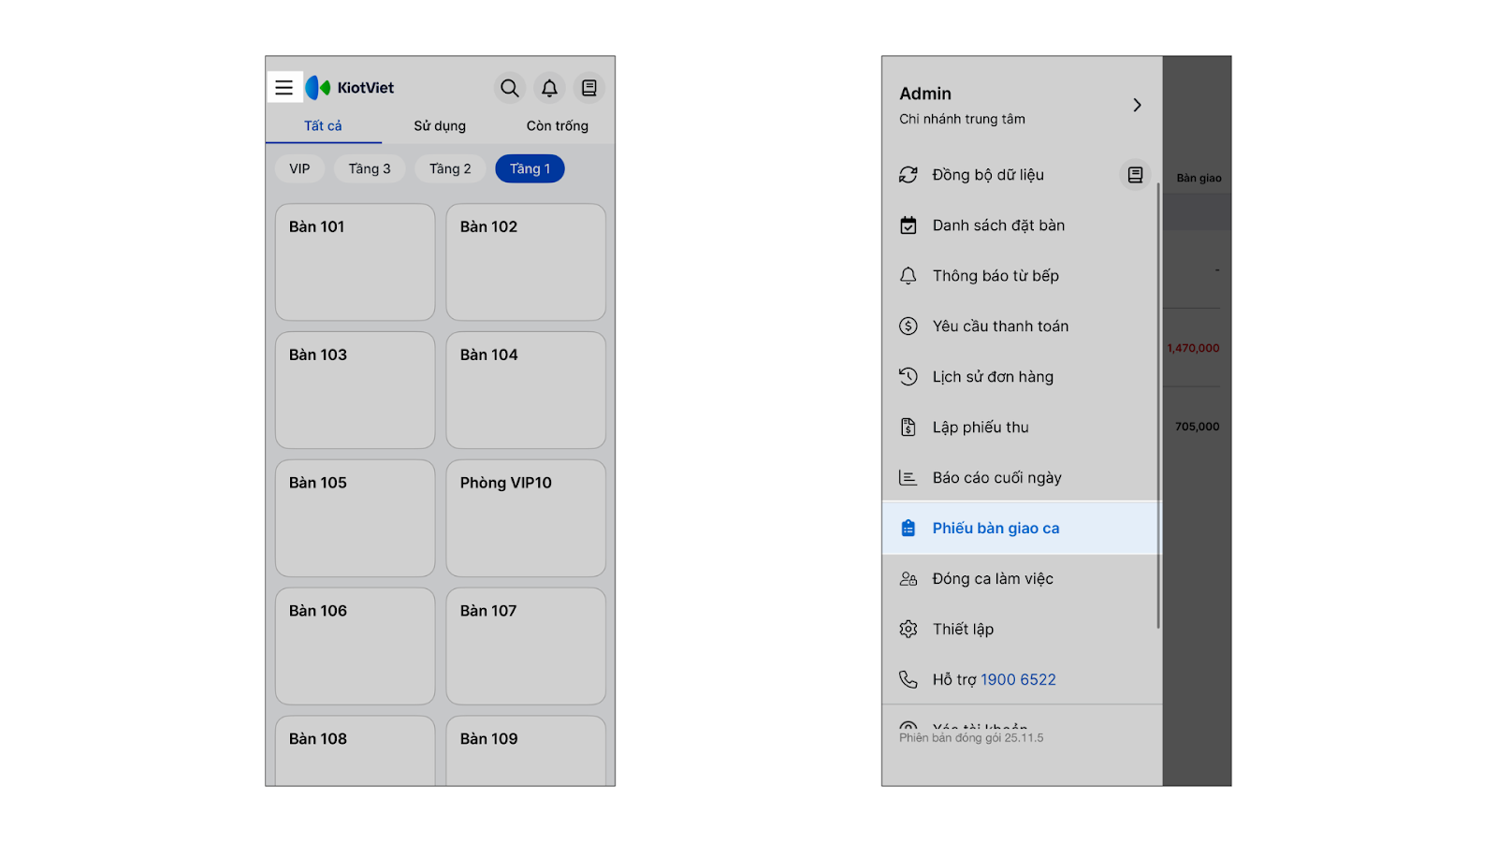Open table card Bàn 104
1497x842 pixels.
click(526, 390)
